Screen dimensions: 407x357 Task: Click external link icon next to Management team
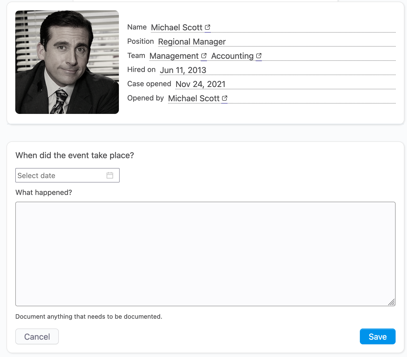click(x=204, y=56)
